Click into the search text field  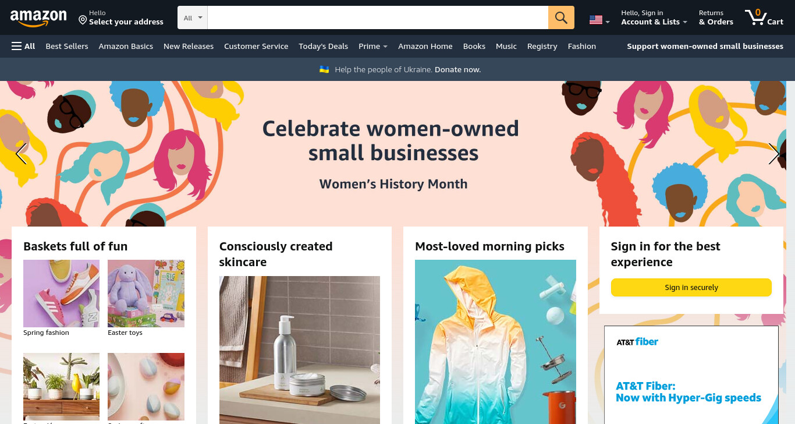coord(378,17)
